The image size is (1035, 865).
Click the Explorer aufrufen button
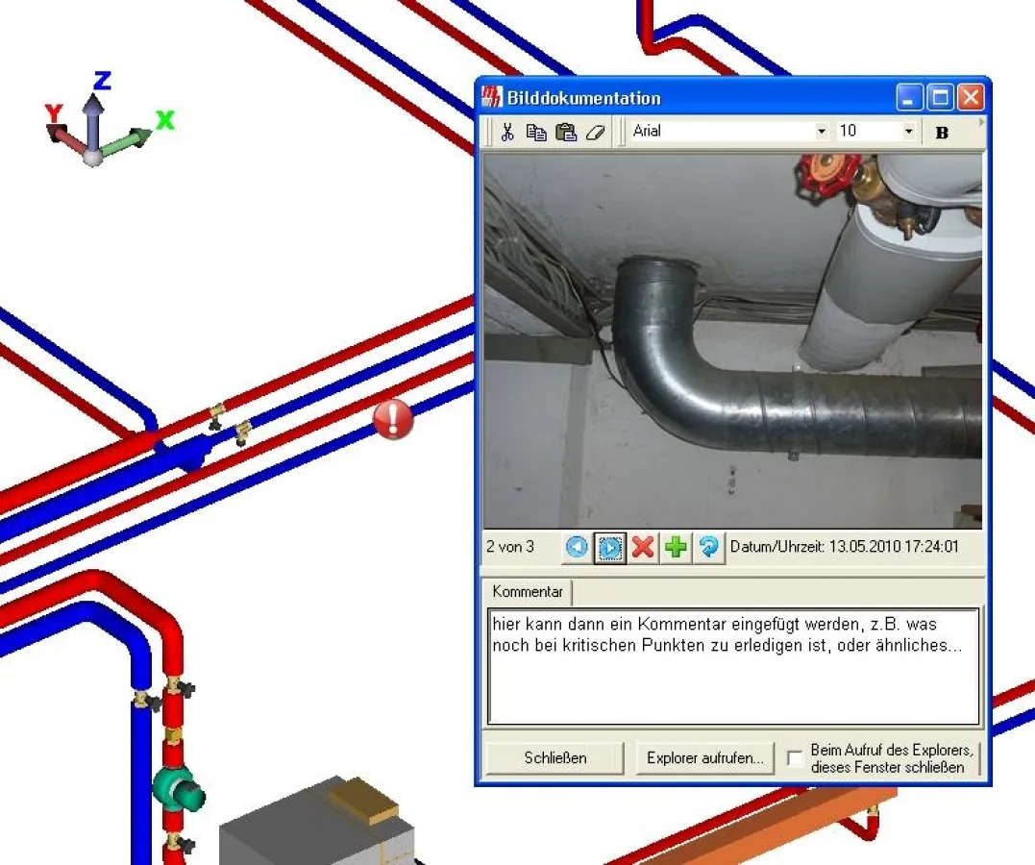point(705,758)
